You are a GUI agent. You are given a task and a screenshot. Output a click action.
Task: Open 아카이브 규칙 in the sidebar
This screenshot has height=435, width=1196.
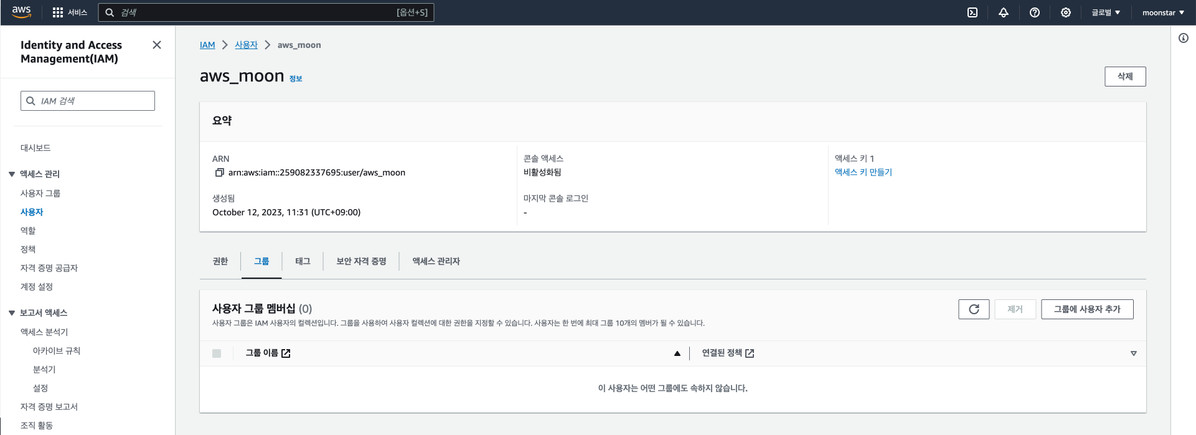(x=57, y=351)
